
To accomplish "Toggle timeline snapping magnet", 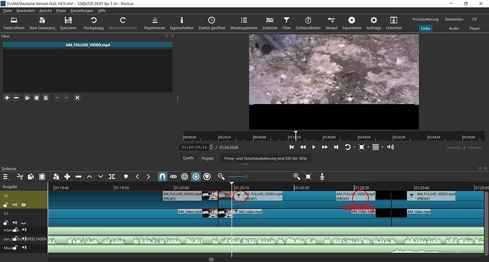I will click(x=162, y=176).
